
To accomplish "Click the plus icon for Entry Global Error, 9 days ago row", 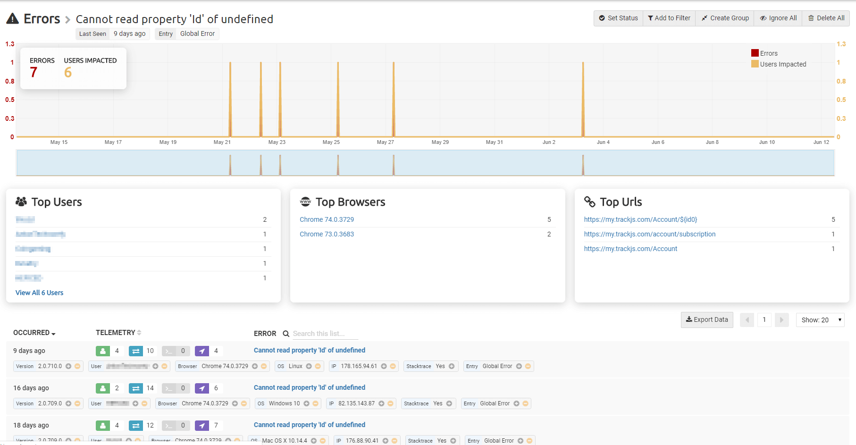I will (519, 366).
